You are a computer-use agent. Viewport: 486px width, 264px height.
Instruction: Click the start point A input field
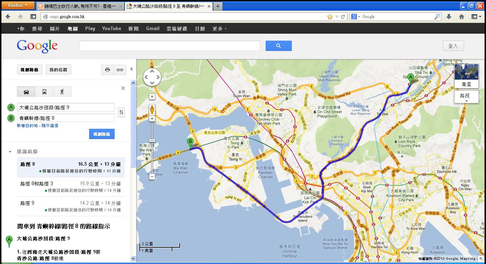[66, 107]
